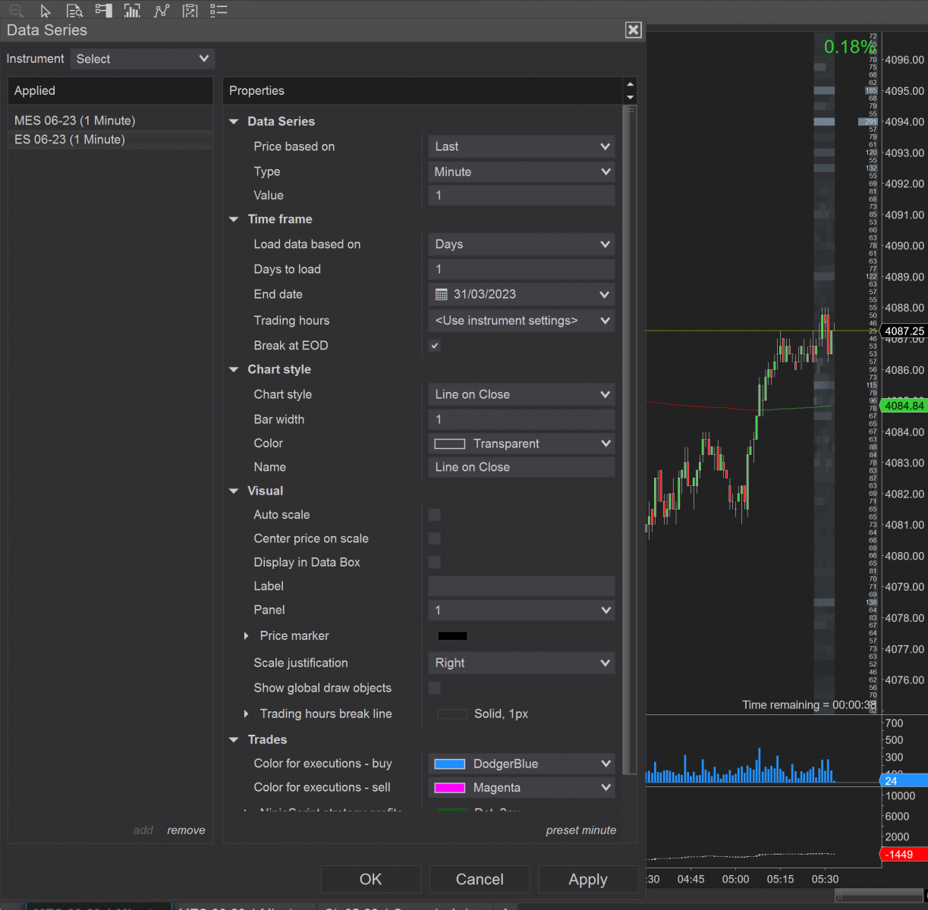Open Chart style dropdown Line on Close
The image size is (928, 910).
(521, 394)
